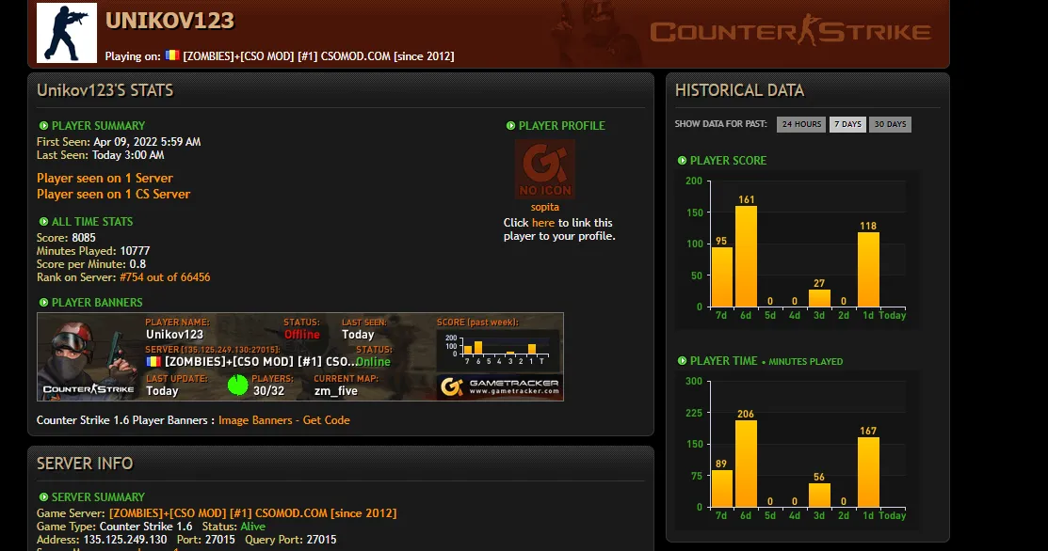Select the 7 Days history filter
Image resolution: width=1048 pixels, height=551 pixels.
(x=846, y=124)
